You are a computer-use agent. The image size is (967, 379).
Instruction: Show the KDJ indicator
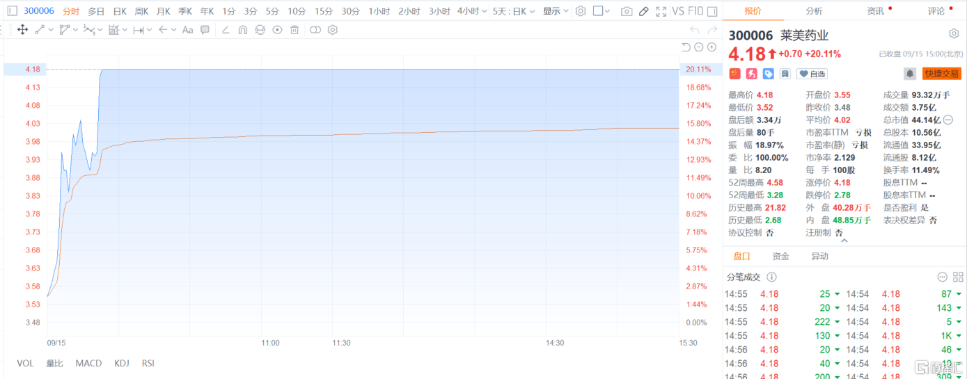point(122,363)
